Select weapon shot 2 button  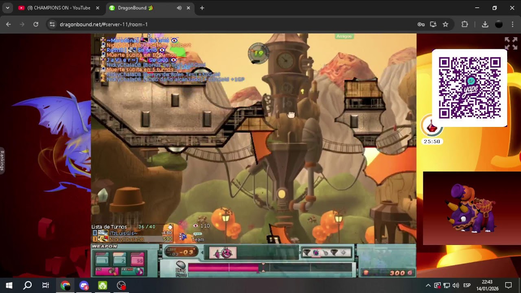120,259
